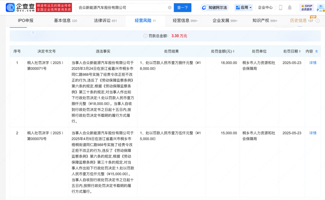Select the 3.30 万元 total fine amount

pos(179,36)
